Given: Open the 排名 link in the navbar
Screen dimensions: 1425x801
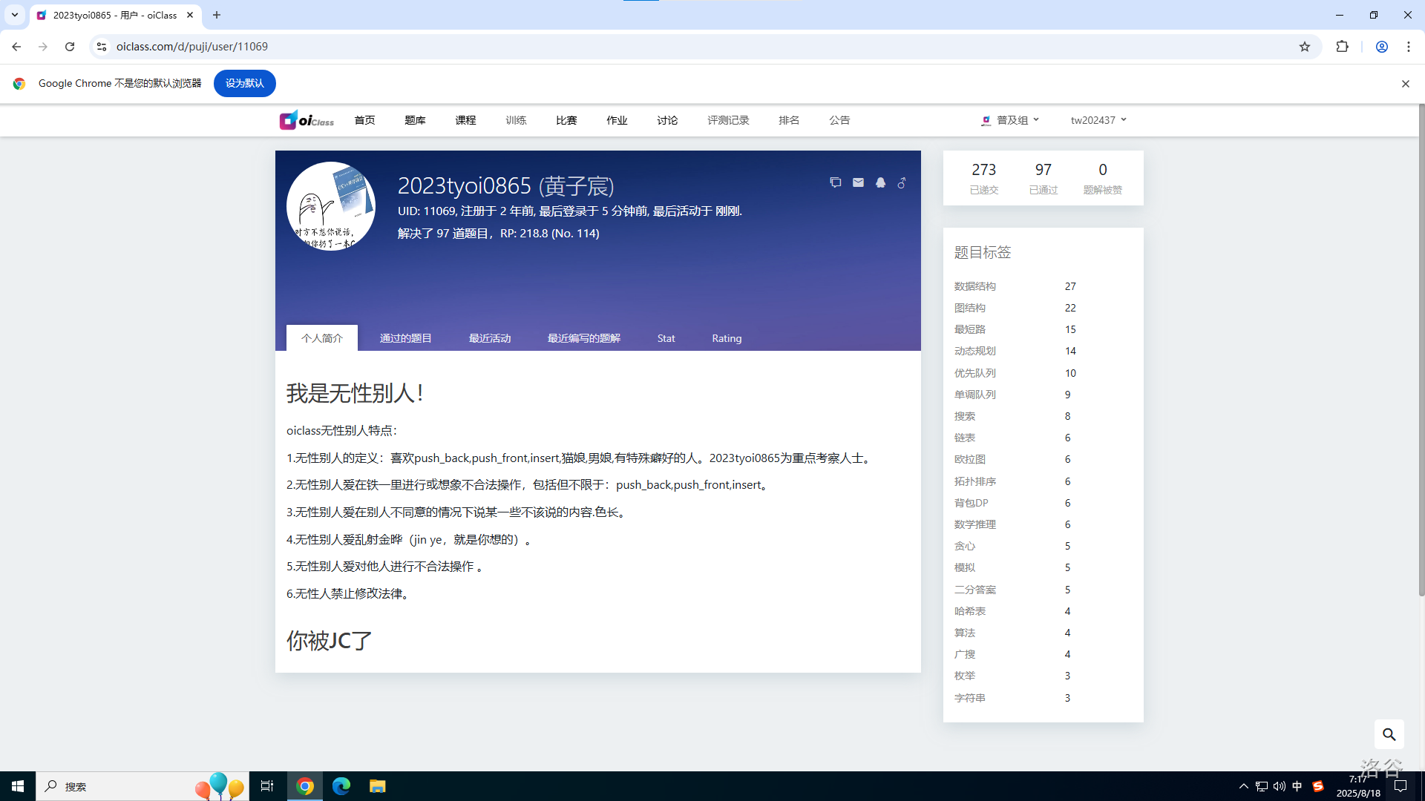Looking at the screenshot, I should [789, 119].
